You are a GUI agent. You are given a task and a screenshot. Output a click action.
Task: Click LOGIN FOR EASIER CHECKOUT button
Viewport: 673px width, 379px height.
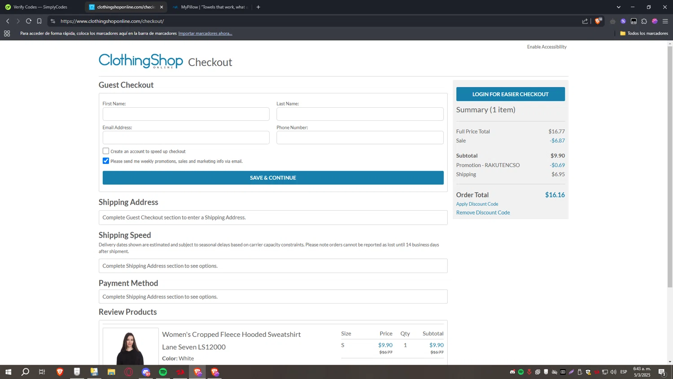click(511, 94)
